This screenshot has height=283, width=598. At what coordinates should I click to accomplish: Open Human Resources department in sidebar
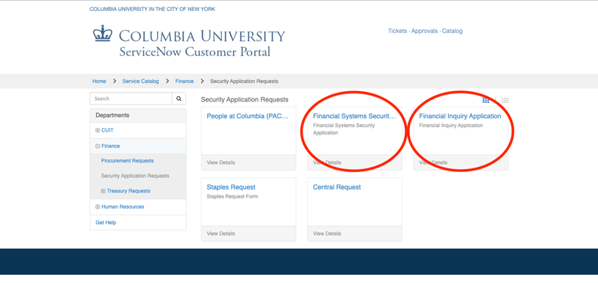[x=123, y=207]
